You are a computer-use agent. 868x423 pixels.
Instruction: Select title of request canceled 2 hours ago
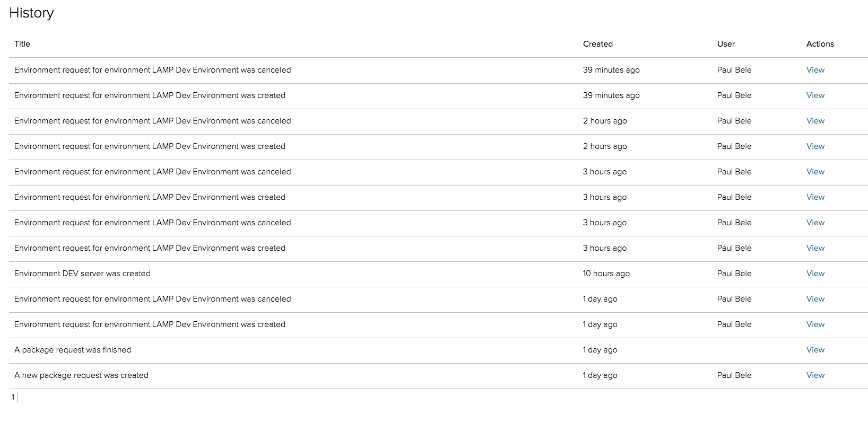coord(153,121)
